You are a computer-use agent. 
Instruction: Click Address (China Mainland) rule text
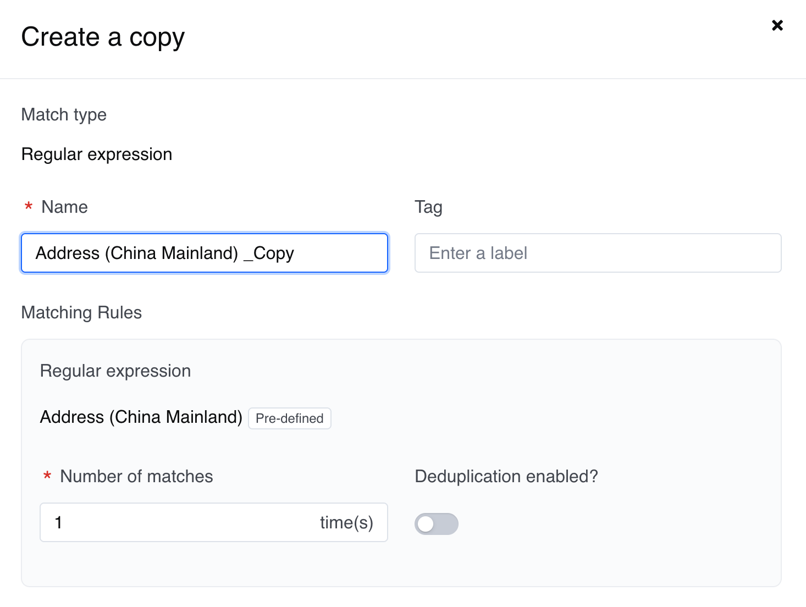pyautogui.click(x=141, y=417)
